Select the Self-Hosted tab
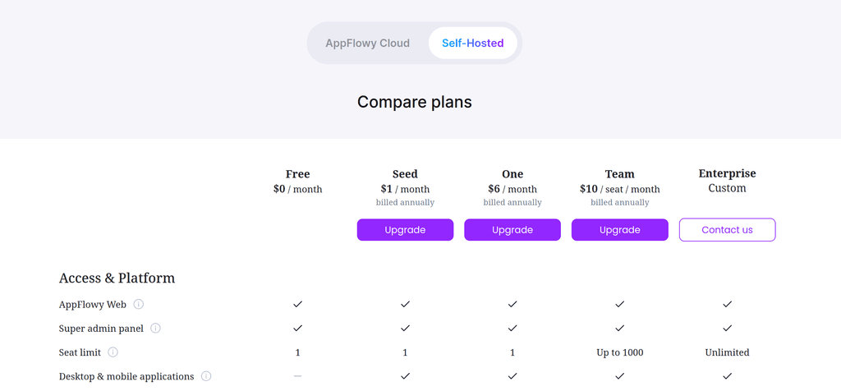The height and width of the screenshot is (391, 841). [x=472, y=44]
